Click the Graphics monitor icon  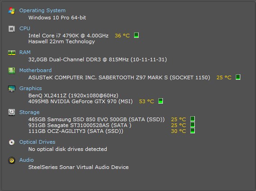click(12, 89)
